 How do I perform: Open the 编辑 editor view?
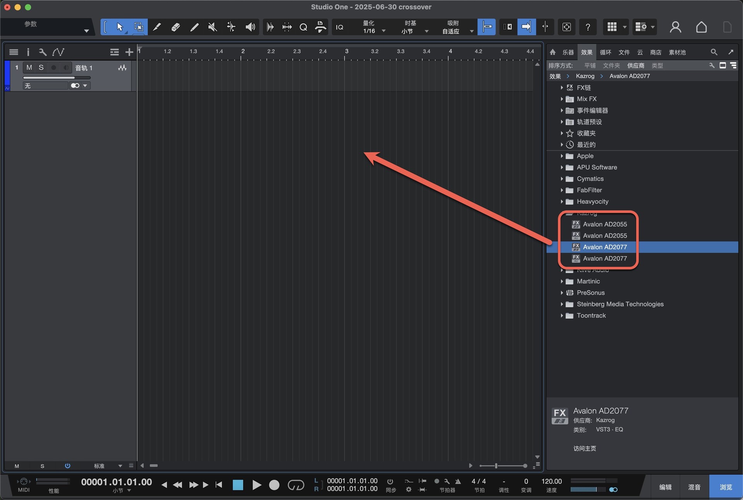(x=665, y=487)
